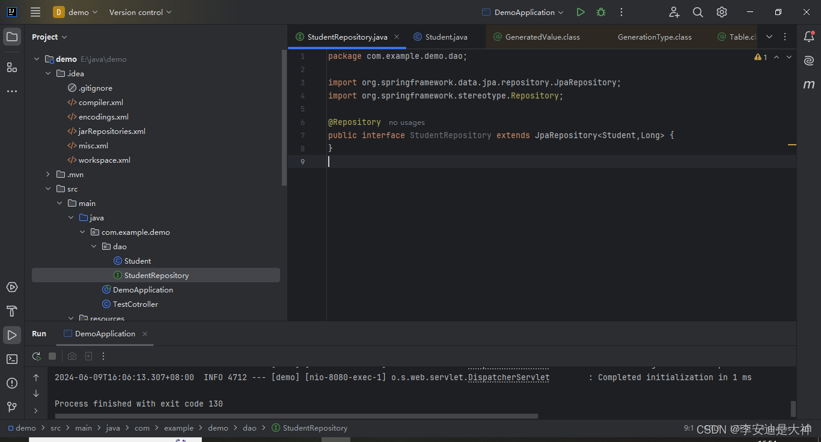Open Version control dropdown
The width and height of the screenshot is (821, 442).
point(140,12)
